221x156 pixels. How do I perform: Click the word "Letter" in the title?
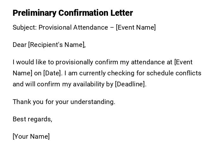click(122, 13)
